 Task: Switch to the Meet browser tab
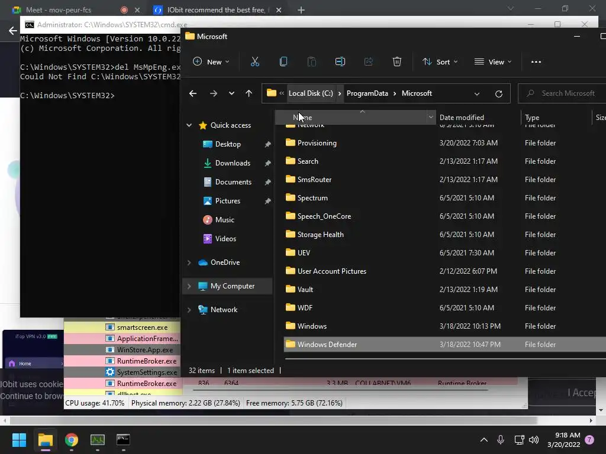coord(59,9)
